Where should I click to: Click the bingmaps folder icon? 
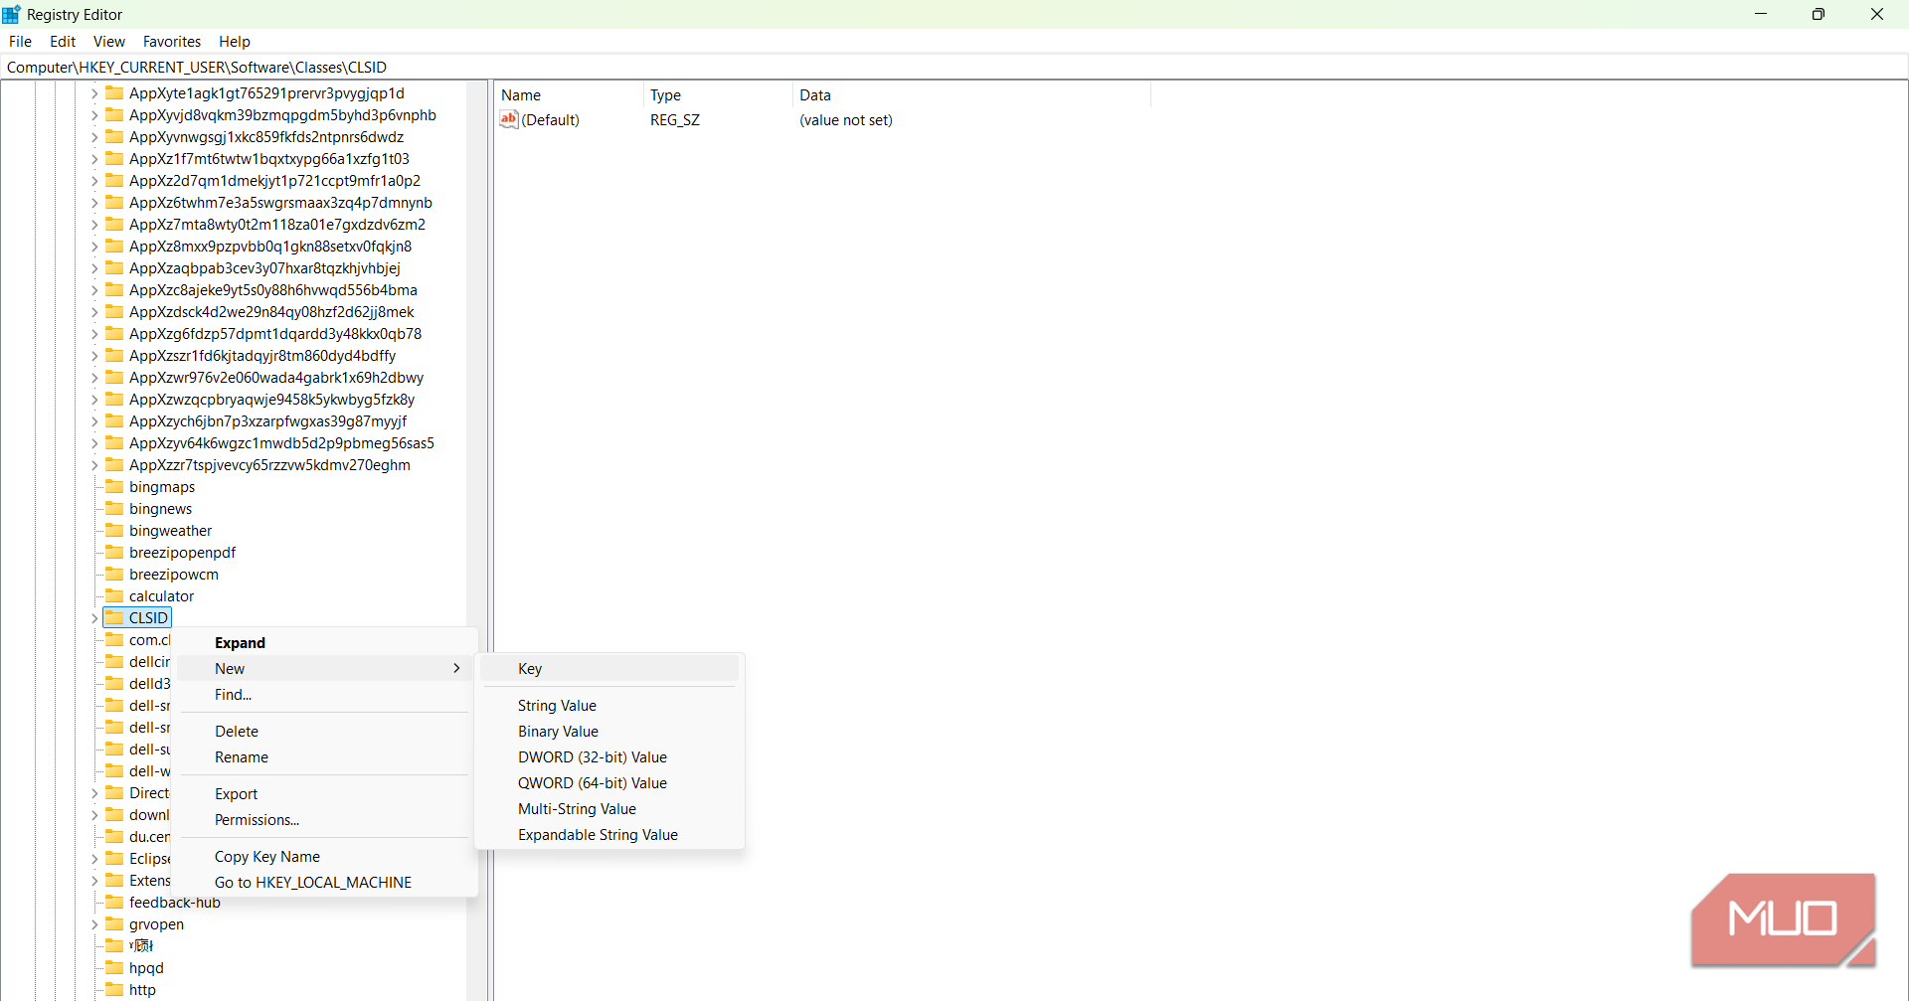[x=114, y=486]
